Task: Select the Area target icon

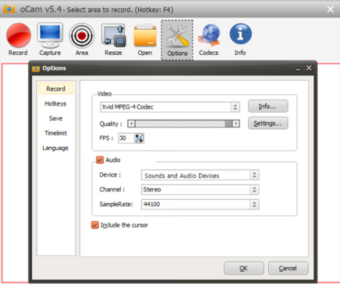Action: 82,36
